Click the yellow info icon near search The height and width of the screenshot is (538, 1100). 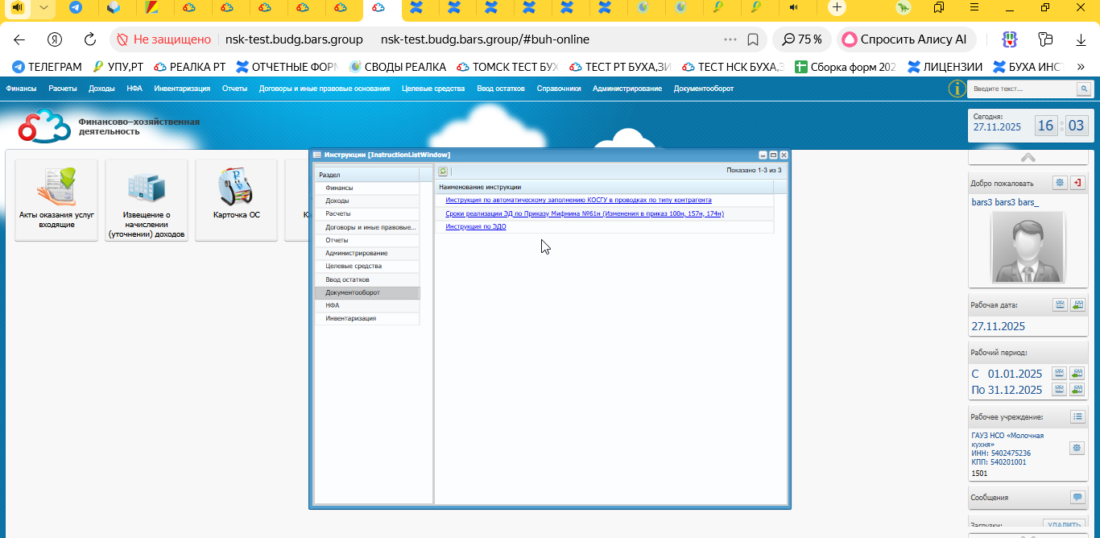957,89
